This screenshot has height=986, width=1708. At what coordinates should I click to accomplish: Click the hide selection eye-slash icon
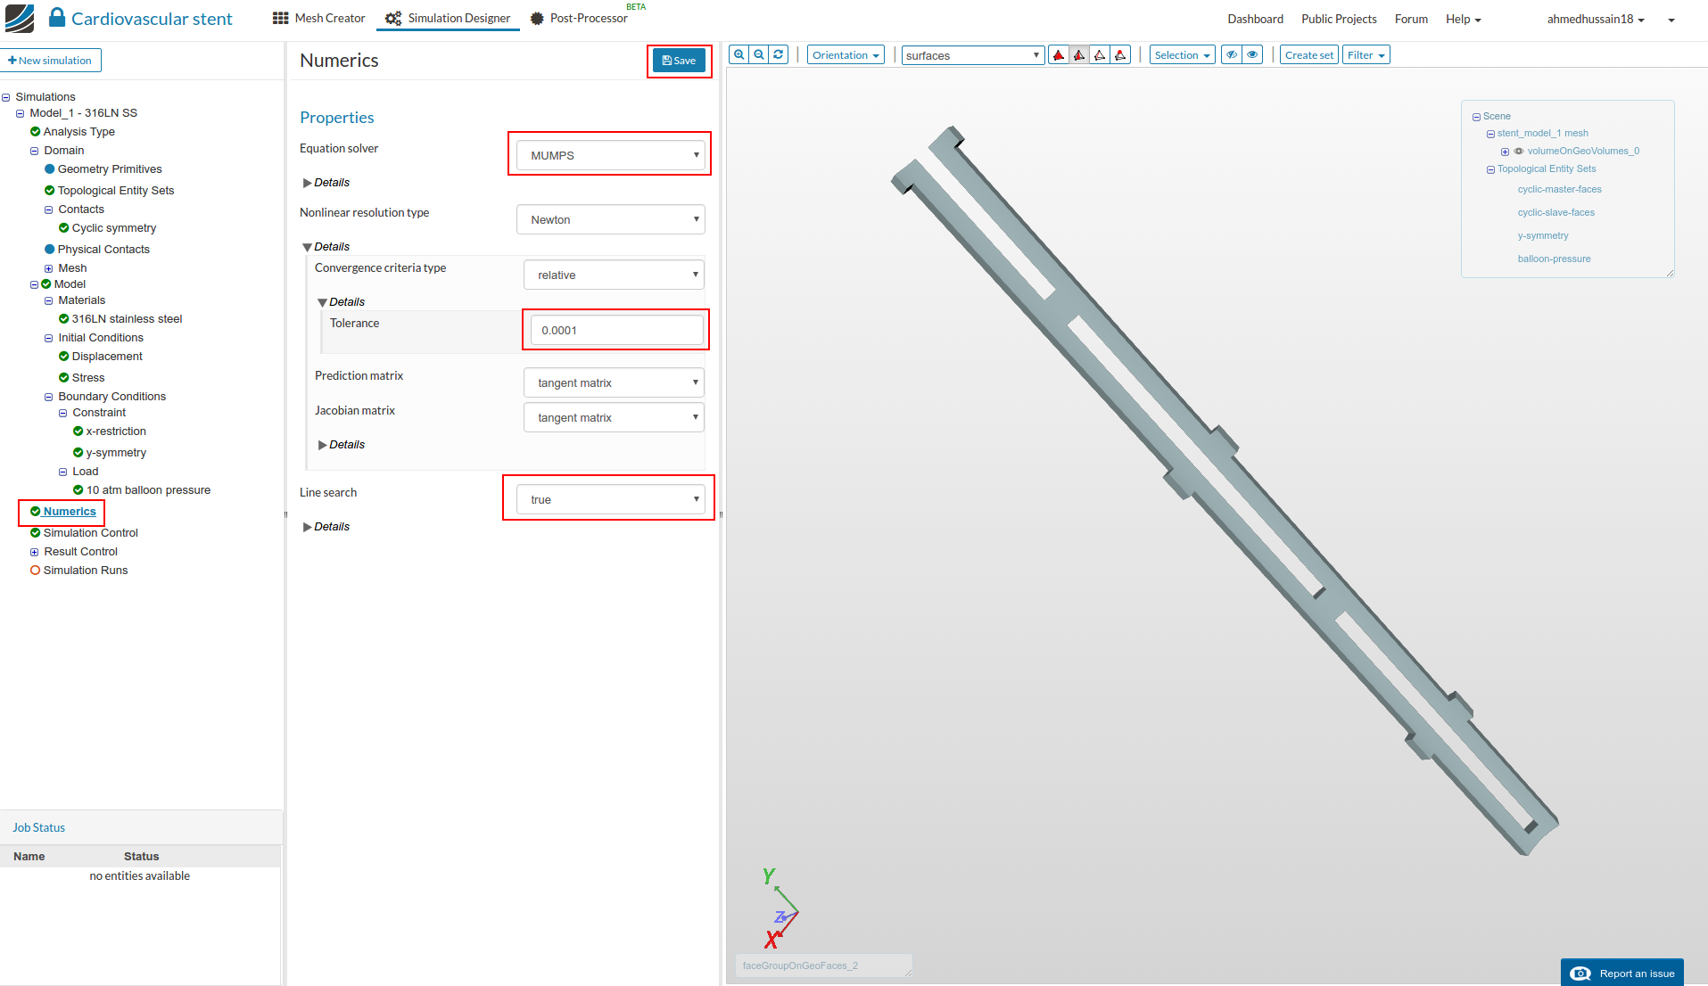point(1232,55)
